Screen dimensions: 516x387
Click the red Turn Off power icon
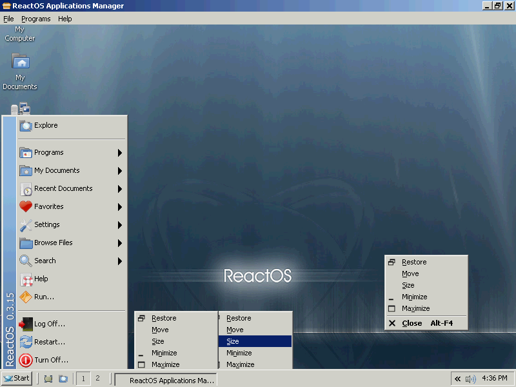click(x=26, y=361)
